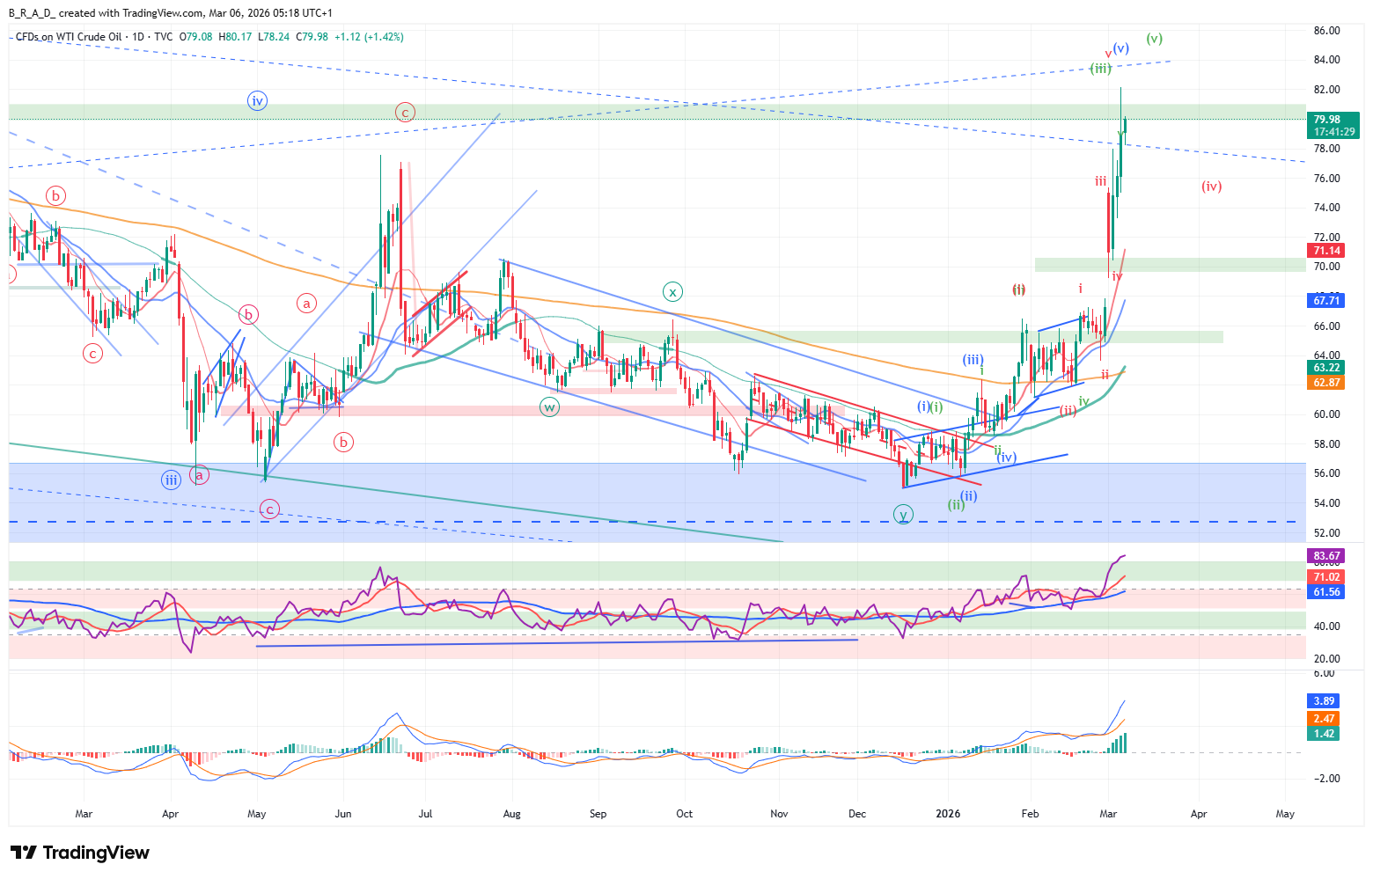Screen dimensions: 1373x879
Task: Click the red 71.14 price axis tag
Action: click(1326, 252)
